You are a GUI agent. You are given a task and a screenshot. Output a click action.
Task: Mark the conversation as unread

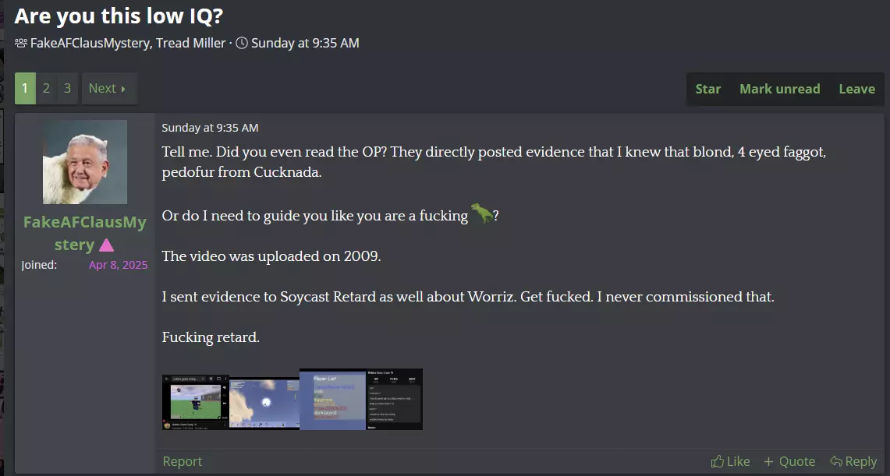tap(779, 89)
